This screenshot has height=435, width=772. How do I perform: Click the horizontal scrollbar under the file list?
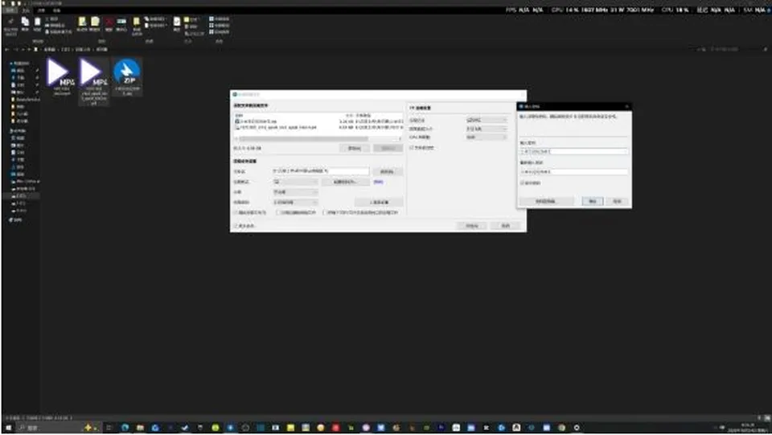coord(318,139)
